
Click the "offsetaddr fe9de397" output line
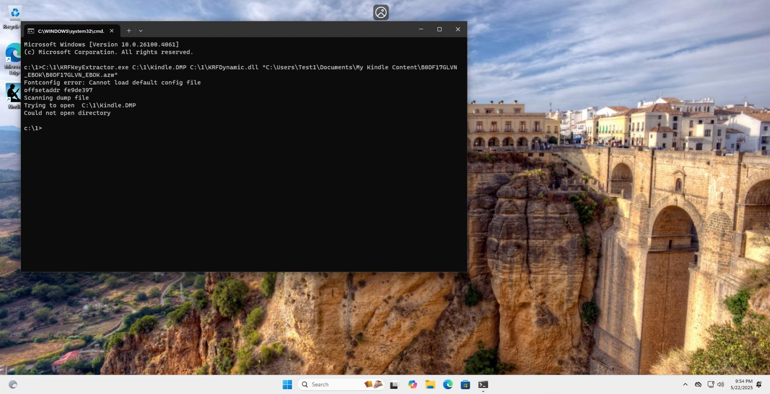[x=58, y=90]
